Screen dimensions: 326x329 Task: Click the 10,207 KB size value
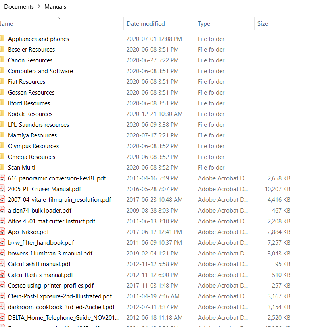[278, 189]
